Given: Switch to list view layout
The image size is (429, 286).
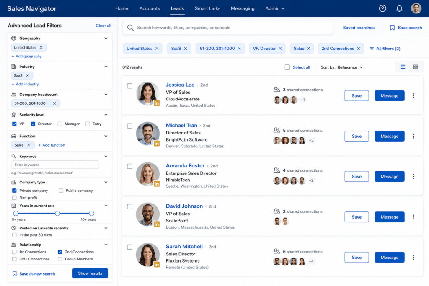Looking at the screenshot, I should tap(403, 67).
